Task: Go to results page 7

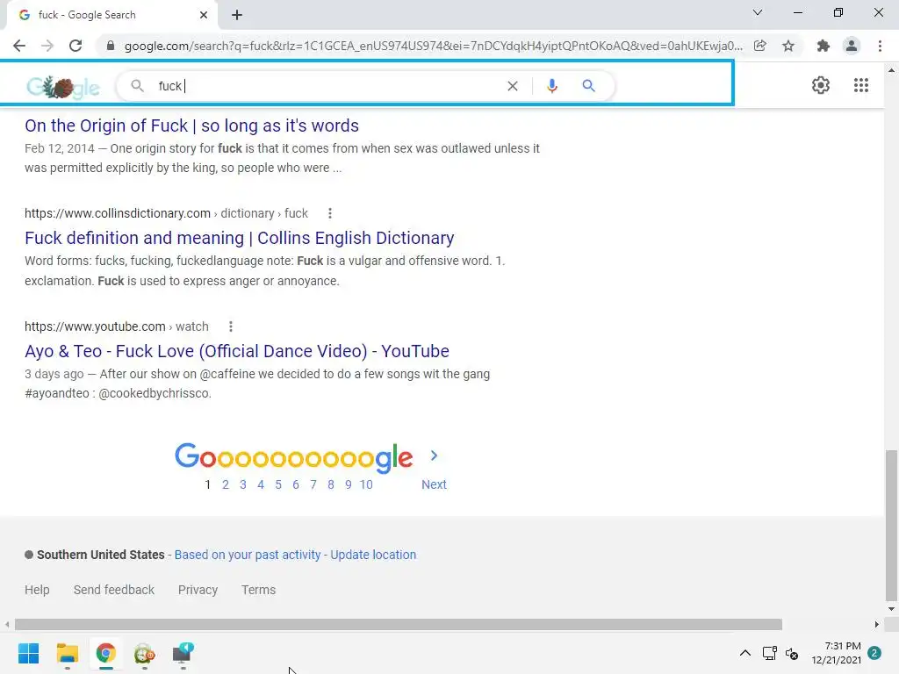Action: point(313,484)
